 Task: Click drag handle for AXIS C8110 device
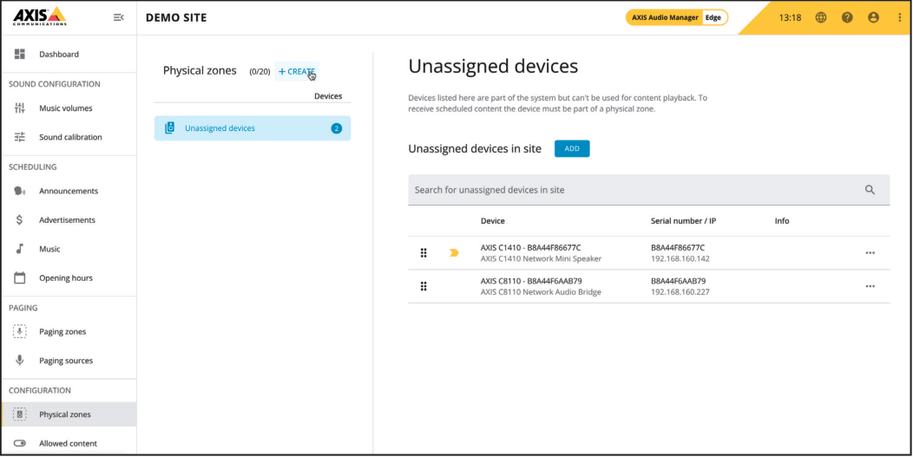[424, 286]
